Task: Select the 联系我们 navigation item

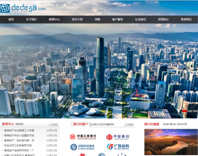Action: pyautogui.click(x=186, y=19)
